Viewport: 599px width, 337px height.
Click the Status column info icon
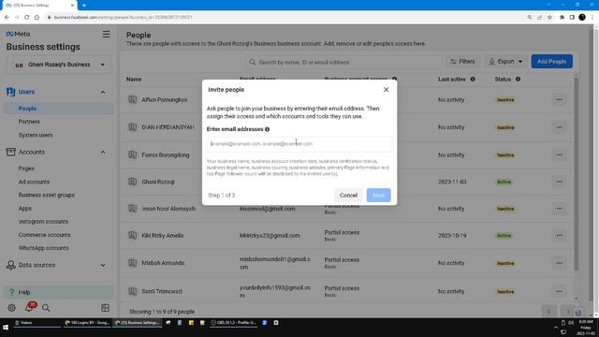coord(518,79)
